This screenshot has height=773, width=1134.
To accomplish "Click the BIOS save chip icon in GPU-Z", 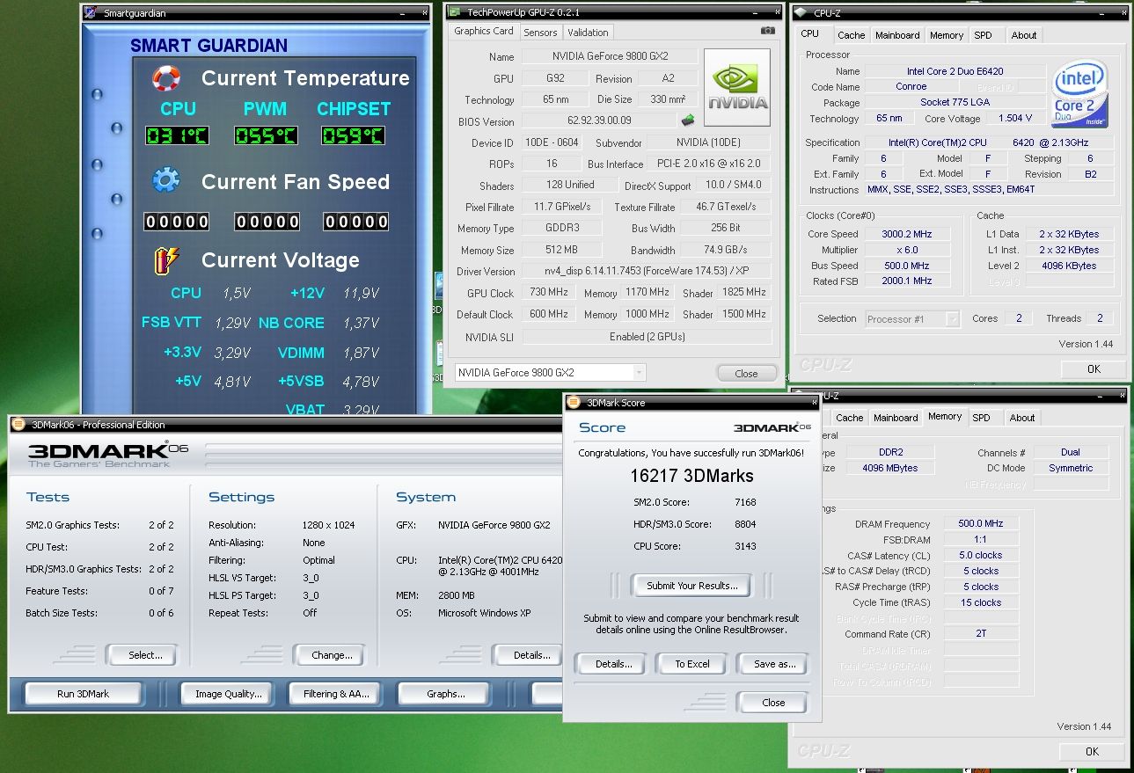I will point(688,120).
